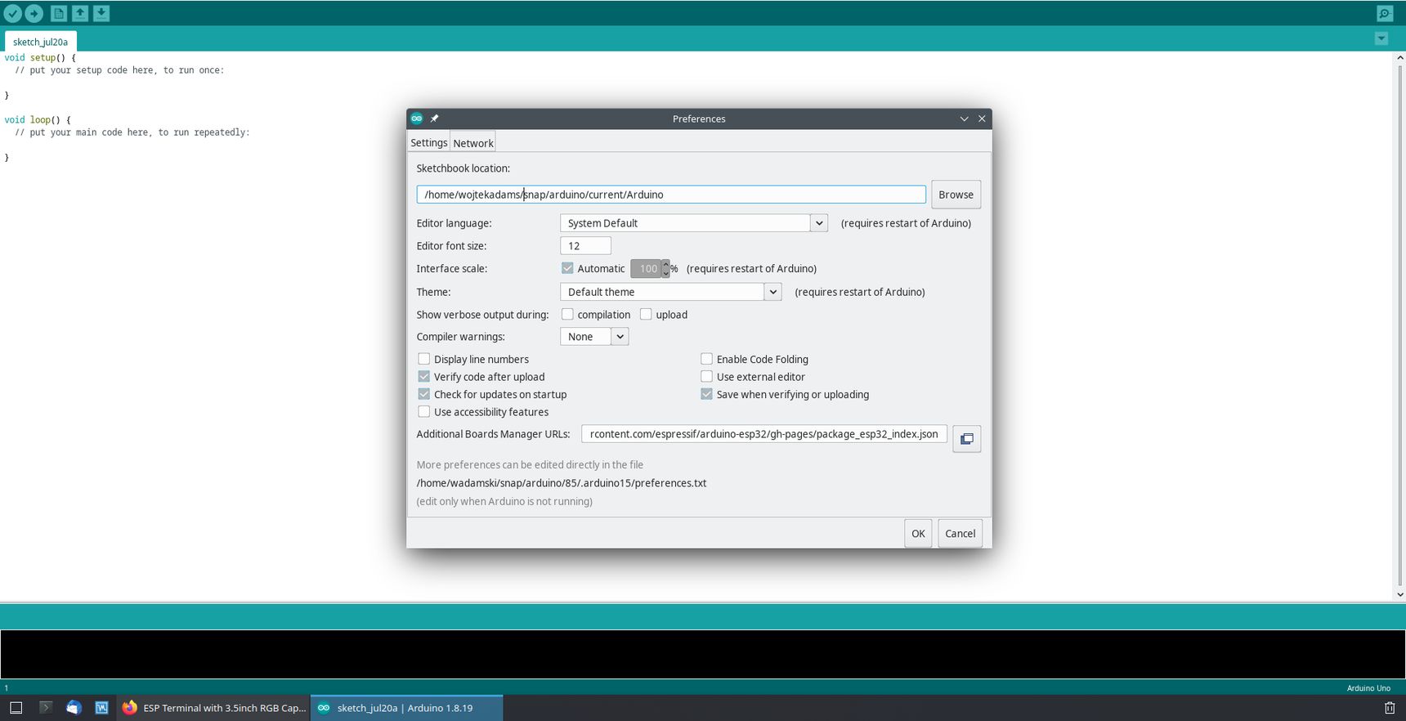The height and width of the screenshot is (721, 1406).
Task: Open the Thunderbird mail icon in taskbar
Action: (x=74, y=708)
